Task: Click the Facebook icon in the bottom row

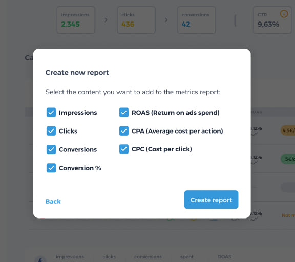Action: [40, 259]
